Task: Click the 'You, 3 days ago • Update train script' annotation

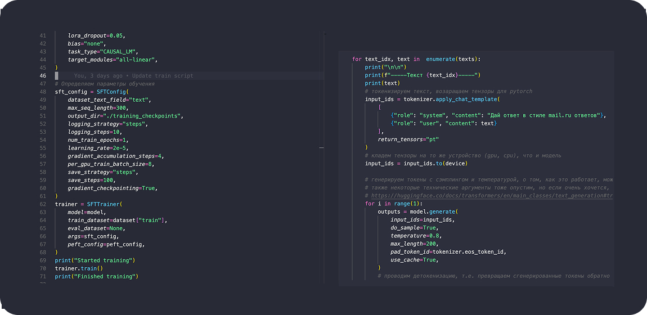Action: coord(134,76)
